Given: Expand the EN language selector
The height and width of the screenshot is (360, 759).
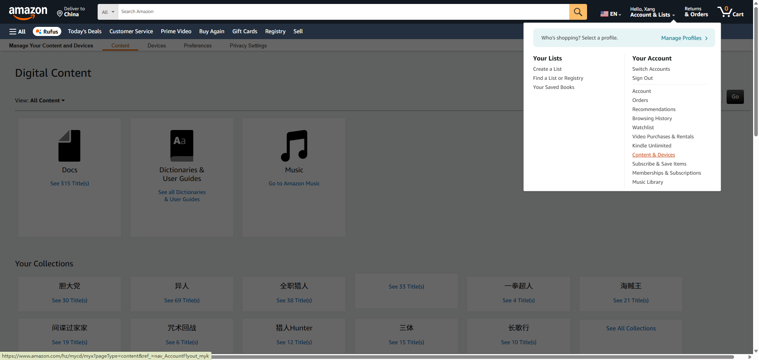Looking at the screenshot, I should [611, 14].
